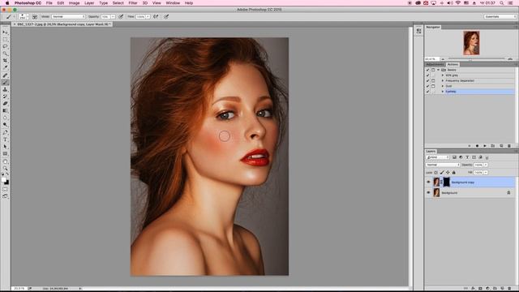519x292 pixels.
Task: Select the Gradient tool
Action: tap(5, 110)
